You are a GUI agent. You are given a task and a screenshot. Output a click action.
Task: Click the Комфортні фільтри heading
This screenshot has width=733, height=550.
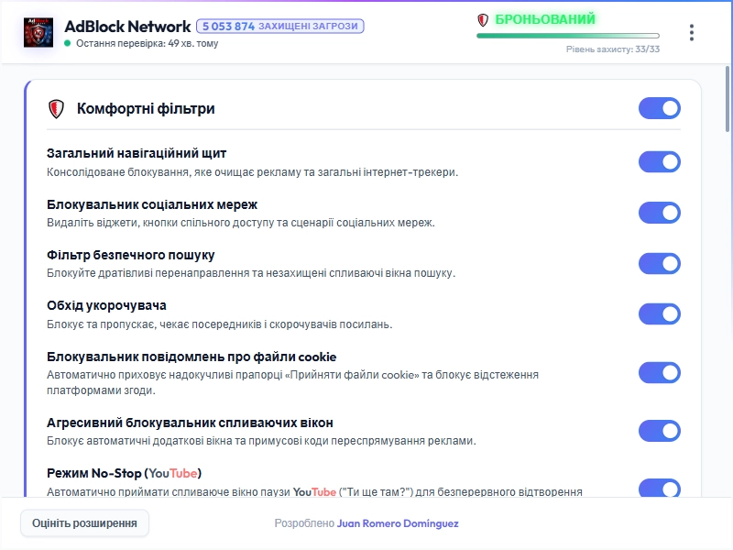tap(146, 108)
